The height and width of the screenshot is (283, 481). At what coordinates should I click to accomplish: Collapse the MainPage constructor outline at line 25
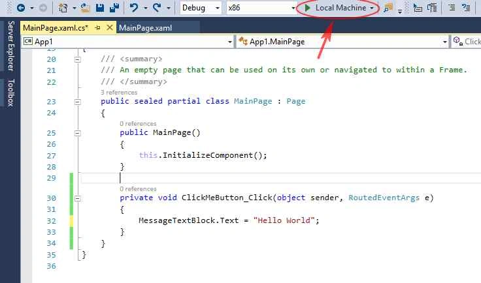click(78, 133)
